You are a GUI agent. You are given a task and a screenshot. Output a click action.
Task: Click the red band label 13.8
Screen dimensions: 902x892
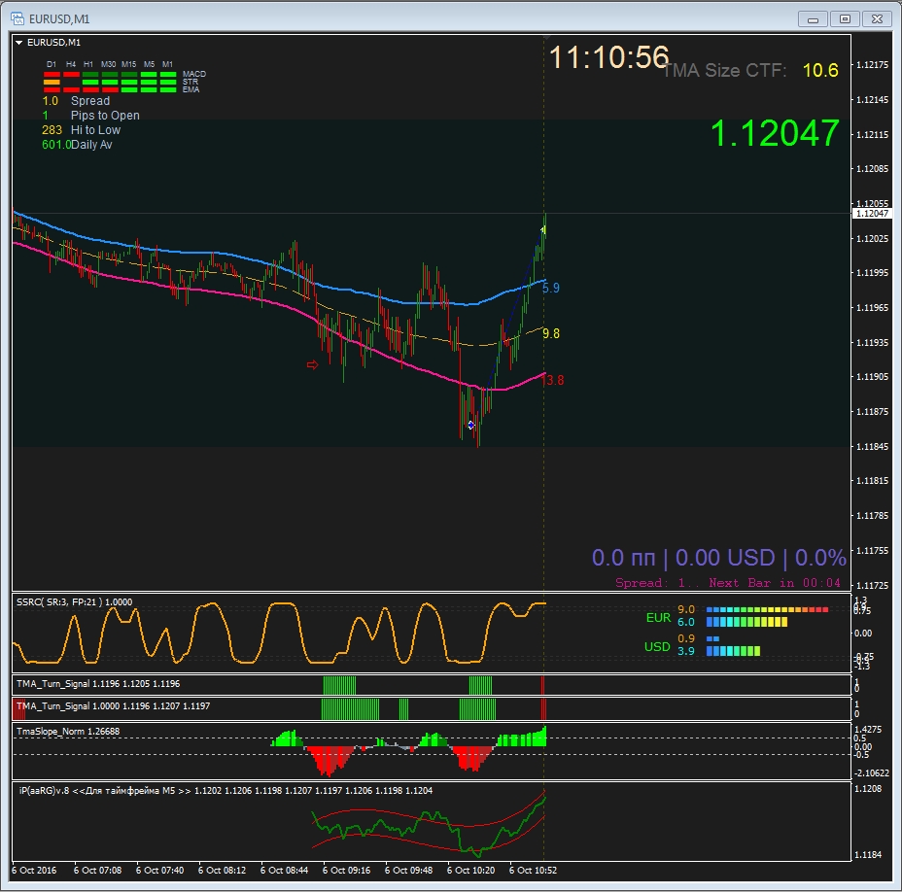pos(553,380)
